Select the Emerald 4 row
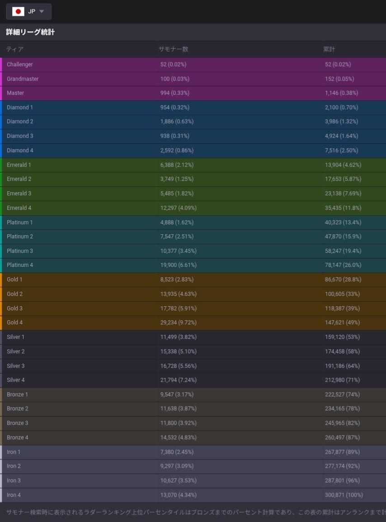The width and height of the screenshot is (386, 522). click(193, 208)
